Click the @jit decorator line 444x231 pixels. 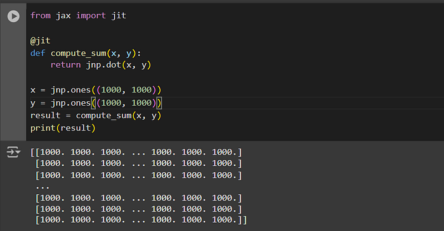point(40,41)
